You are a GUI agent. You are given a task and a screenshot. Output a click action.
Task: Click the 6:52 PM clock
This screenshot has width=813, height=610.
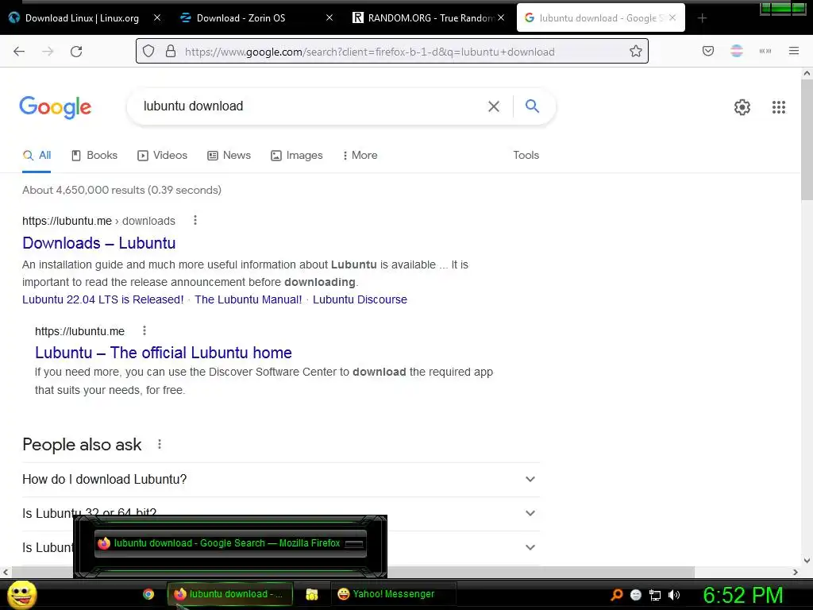coord(743,595)
